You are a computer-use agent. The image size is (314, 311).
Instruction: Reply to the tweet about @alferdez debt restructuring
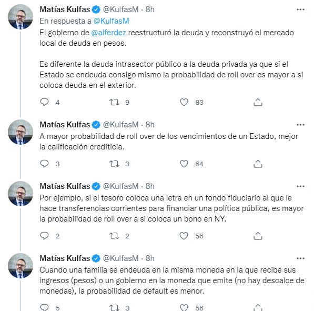[x=44, y=102]
